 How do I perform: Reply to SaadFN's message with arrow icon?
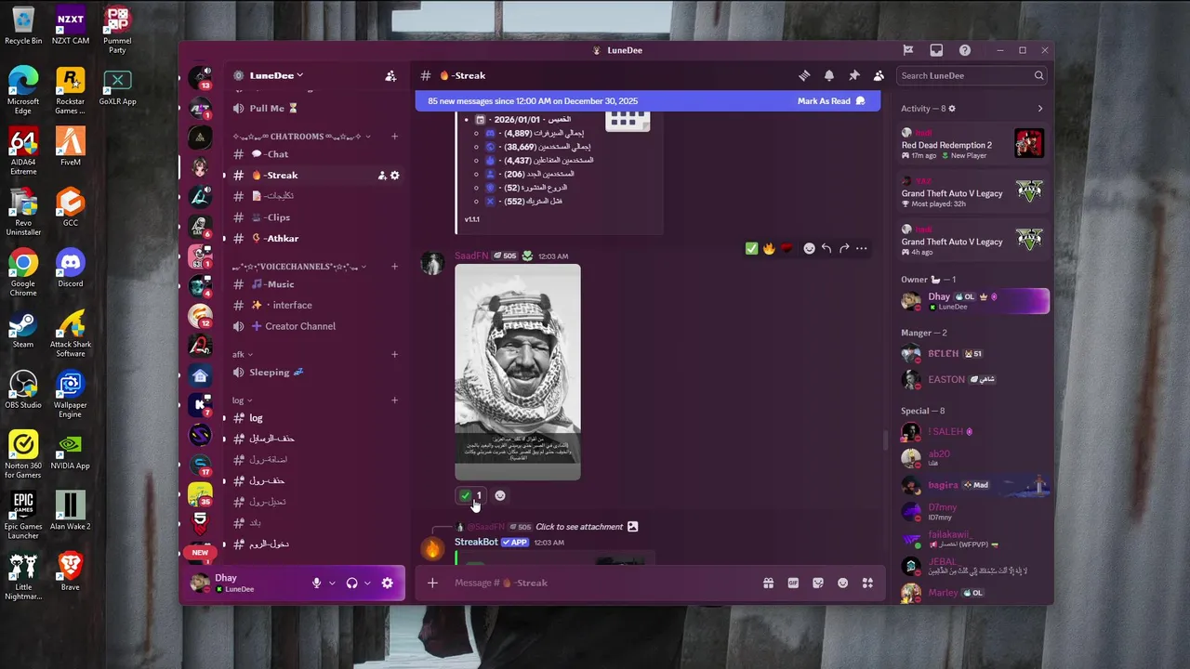826,248
